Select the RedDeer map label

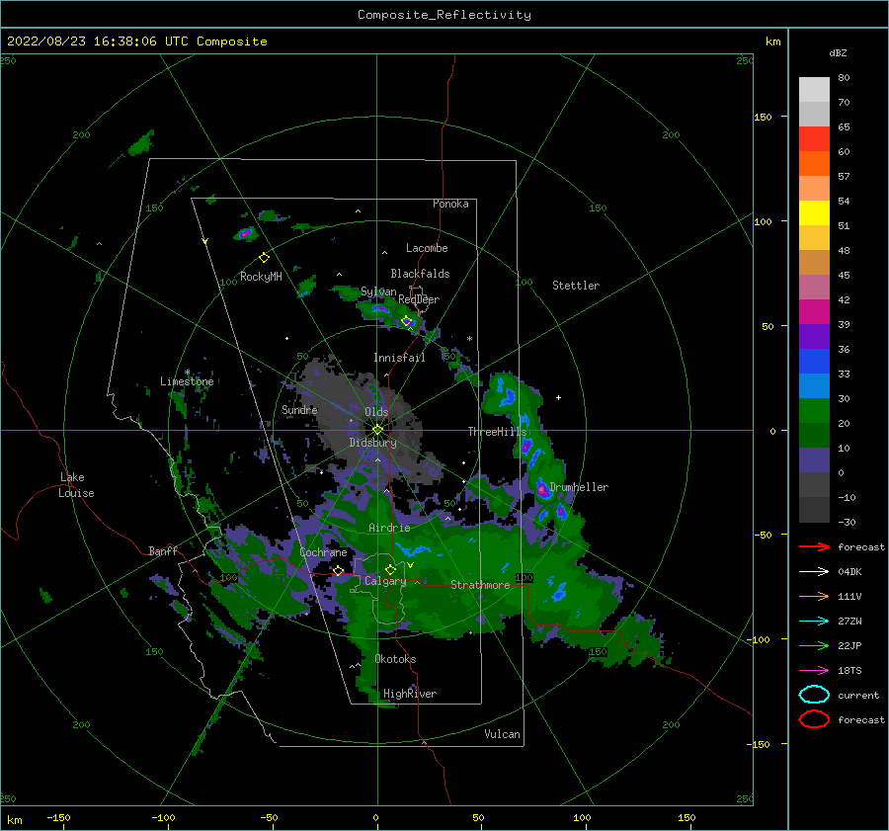419,299
